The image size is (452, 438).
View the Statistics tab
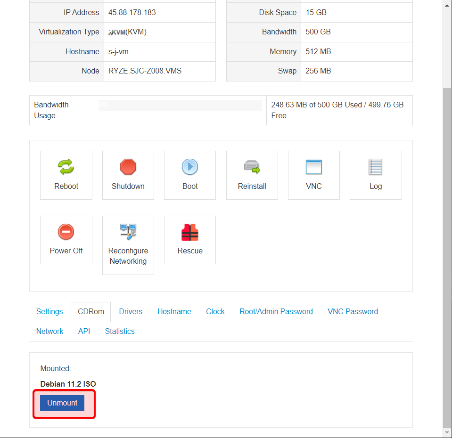120,332
